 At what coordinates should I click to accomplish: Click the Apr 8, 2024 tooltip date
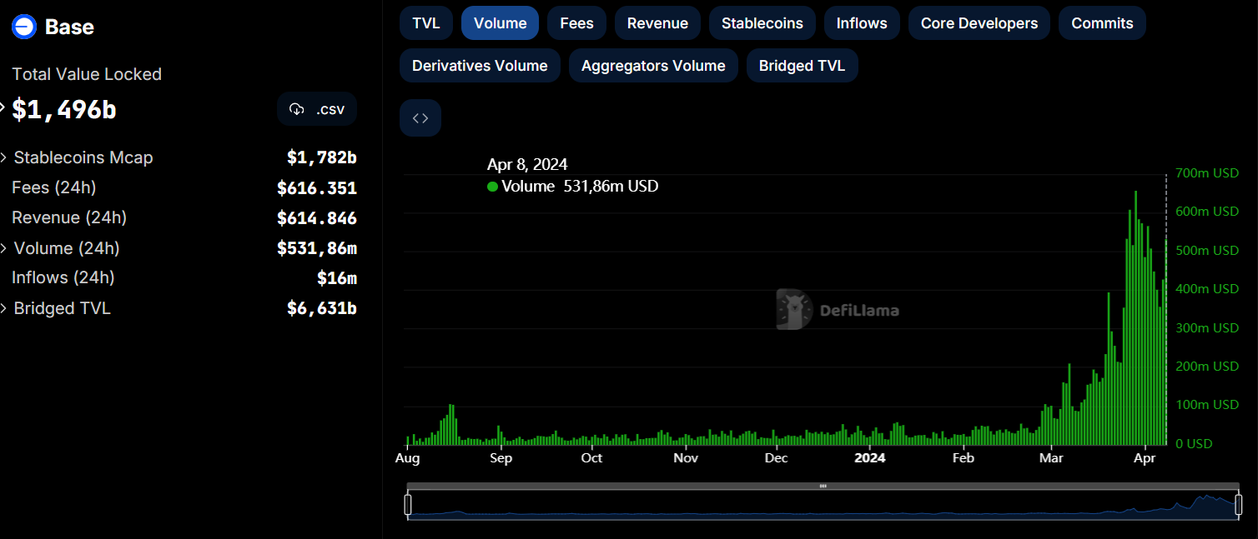527,165
